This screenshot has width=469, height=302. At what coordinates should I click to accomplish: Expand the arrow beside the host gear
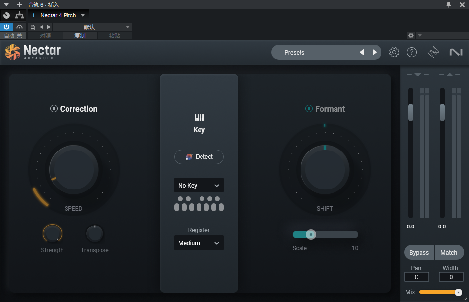(x=420, y=36)
